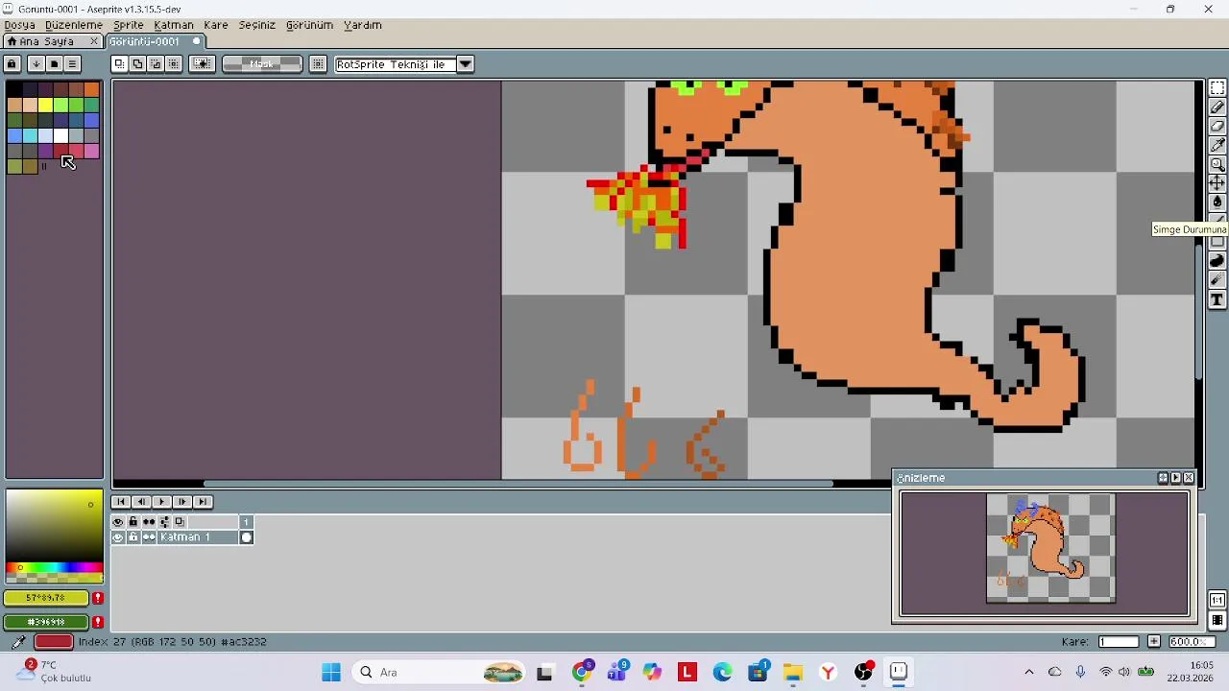The height and width of the screenshot is (691, 1229).
Task: Click the hex color warning icon
Action: [x=98, y=622]
